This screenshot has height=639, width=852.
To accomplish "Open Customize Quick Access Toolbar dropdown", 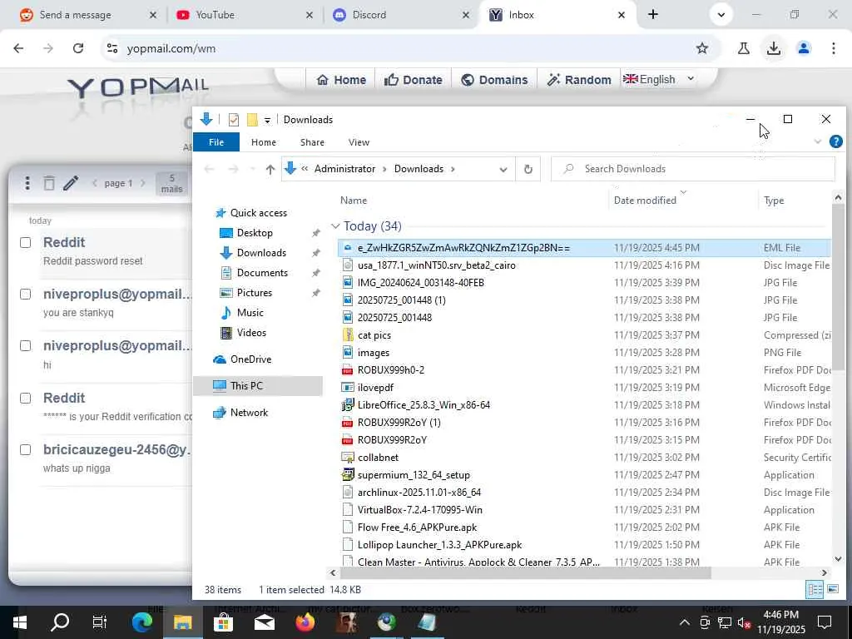I will 267,120.
